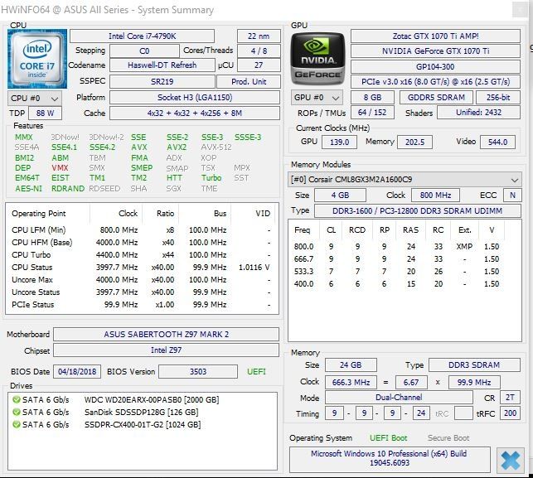Select the CPU Turbo operating point row
Screen dimensions: 533x478
coord(142,255)
